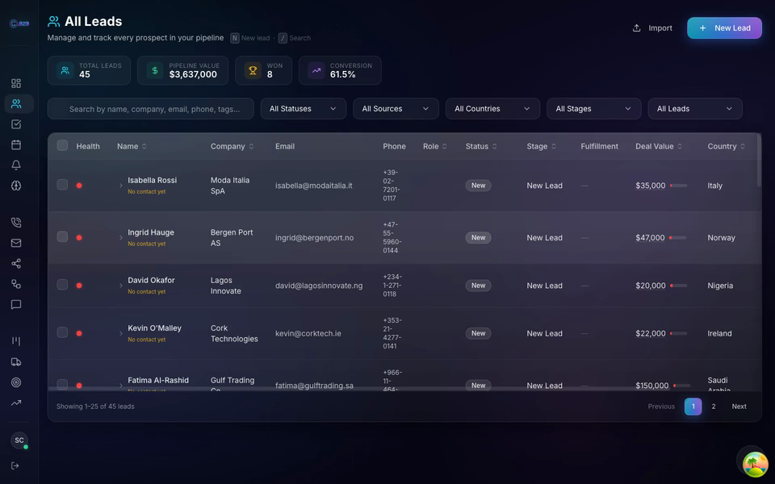Screen dimensions: 775x484
Task: Open the Tasks checkmark icon in sidebar
Action: (16, 124)
